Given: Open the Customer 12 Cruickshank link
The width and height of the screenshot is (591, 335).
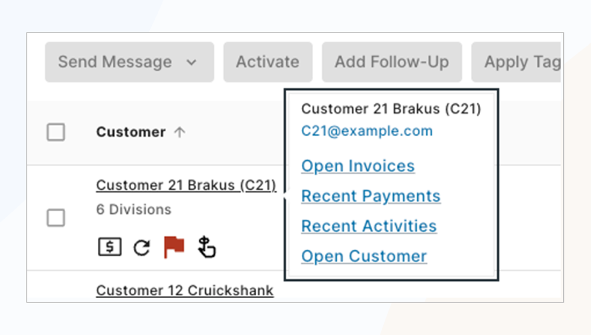Looking at the screenshot, I should point(185,291).
